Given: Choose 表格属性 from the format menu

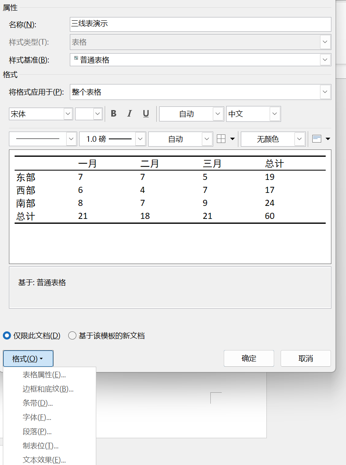Looking at the screenshot, I should click(44, 375).
